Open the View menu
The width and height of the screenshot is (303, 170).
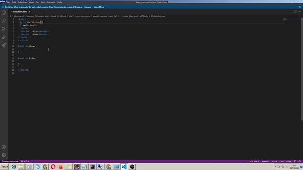31,2
